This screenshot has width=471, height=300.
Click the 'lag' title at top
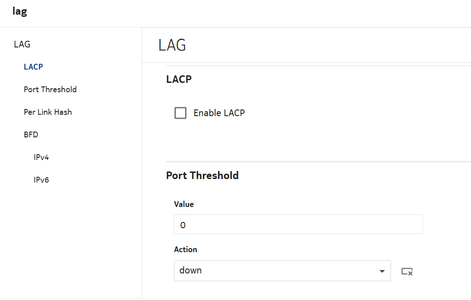pos(20,12)
